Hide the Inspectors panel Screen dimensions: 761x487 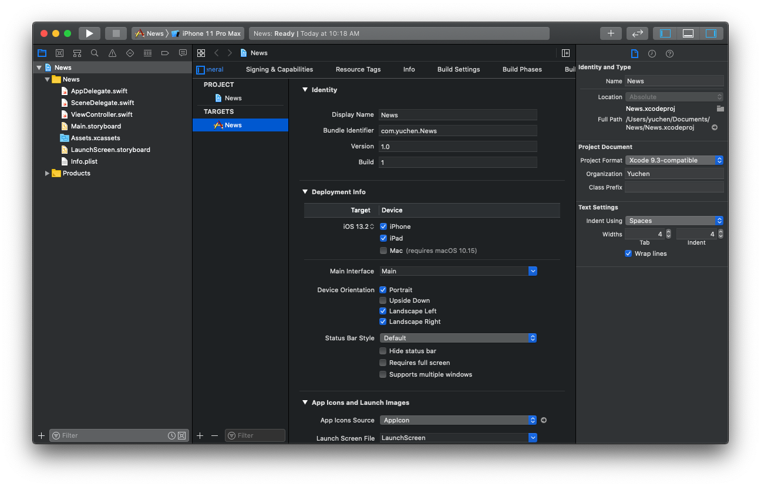[711, 33]
